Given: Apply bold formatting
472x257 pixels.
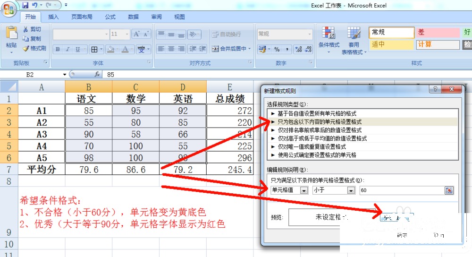Looking at the screenshot, I should point(58,49).
